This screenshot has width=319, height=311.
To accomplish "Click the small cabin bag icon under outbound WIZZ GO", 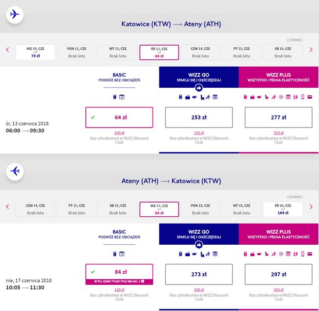I will pos(181,97).
